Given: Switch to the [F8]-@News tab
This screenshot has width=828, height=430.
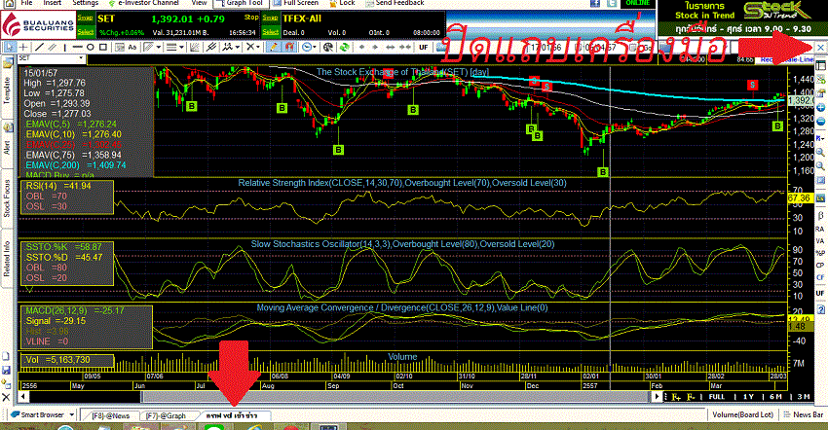Looking at the screenshot, I should pos(110,415).
